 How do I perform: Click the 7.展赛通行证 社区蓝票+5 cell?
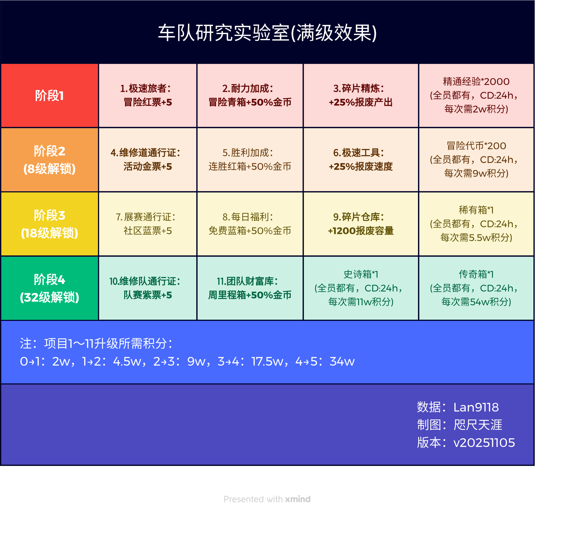click(147, 224)
